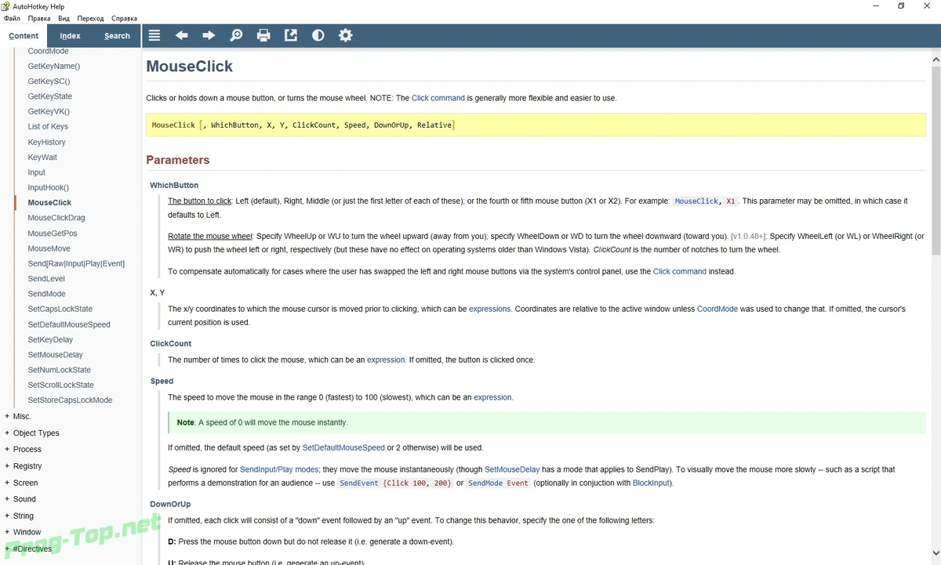Select the highlighted MouseClick tree item
The image size is (941, 565).
pyautogui.click(x=49, y=202)
